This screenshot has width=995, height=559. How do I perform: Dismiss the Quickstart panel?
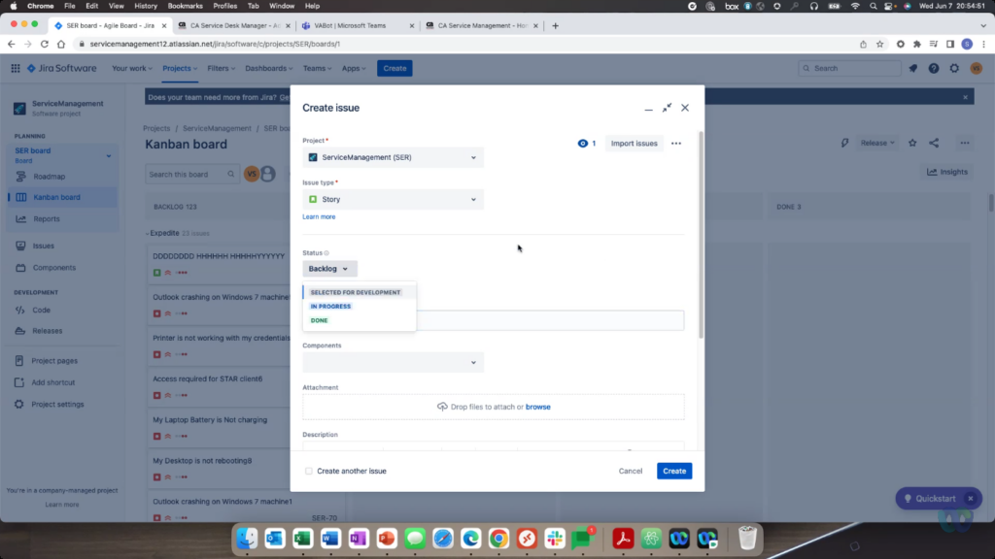[971, 499]
